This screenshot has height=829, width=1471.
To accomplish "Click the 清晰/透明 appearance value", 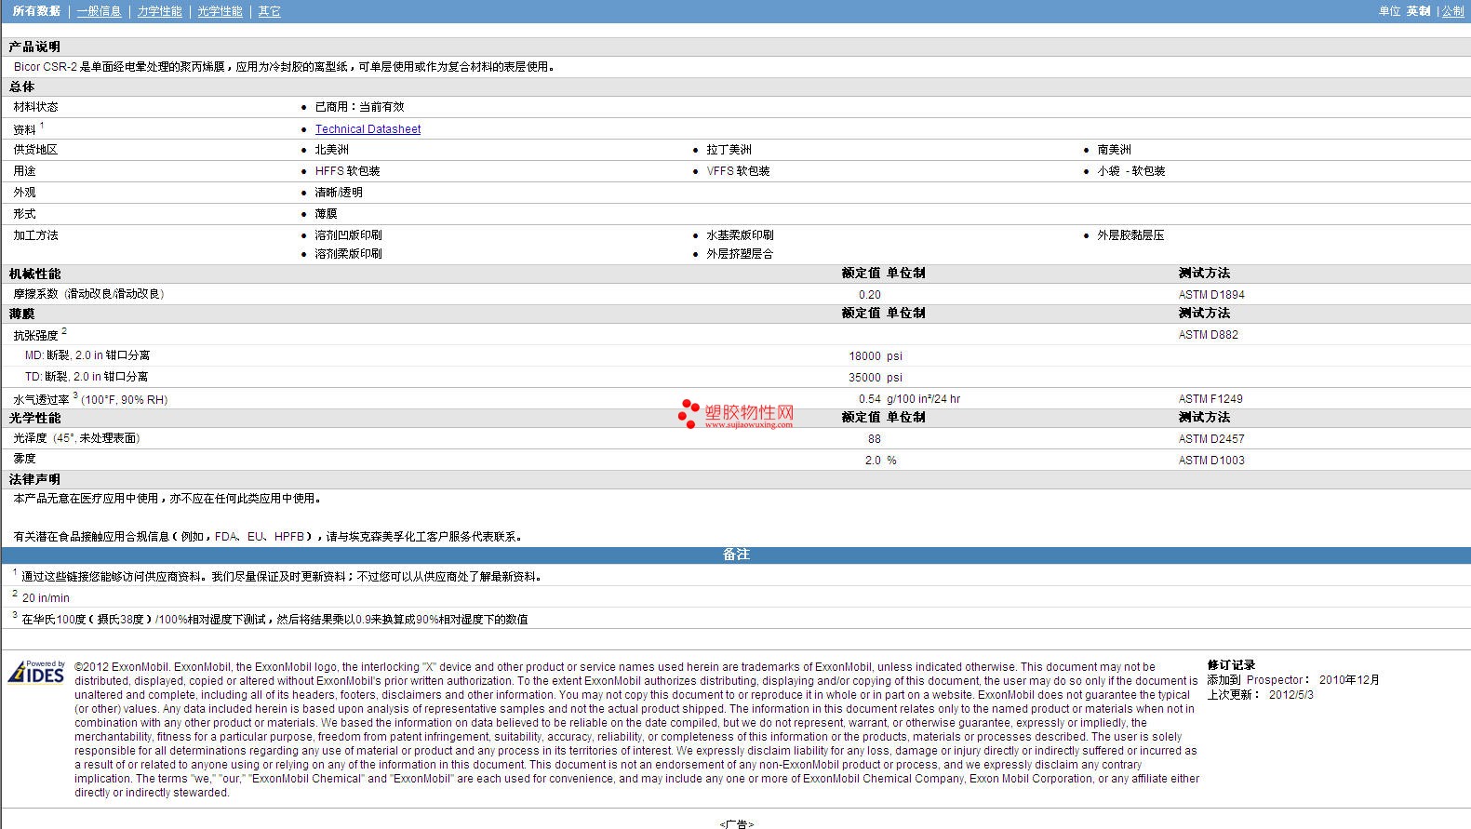I will 339,193.
